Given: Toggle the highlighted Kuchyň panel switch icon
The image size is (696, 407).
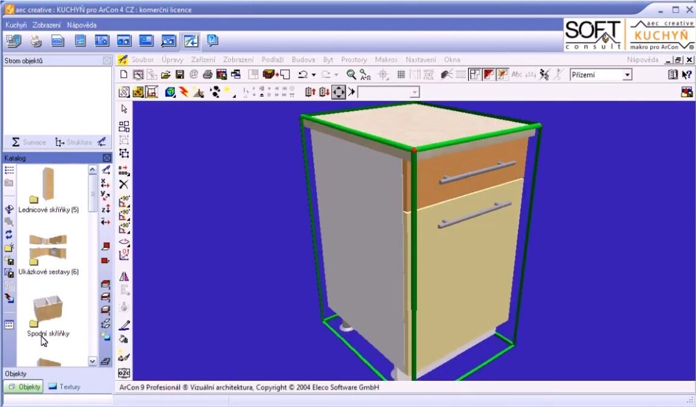Looking at the screenshot, I should pos(191,41).
